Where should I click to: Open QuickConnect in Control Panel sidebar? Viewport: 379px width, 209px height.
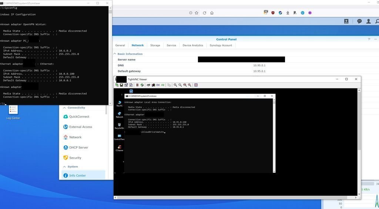pyautogui.click(x=83, y=117)
